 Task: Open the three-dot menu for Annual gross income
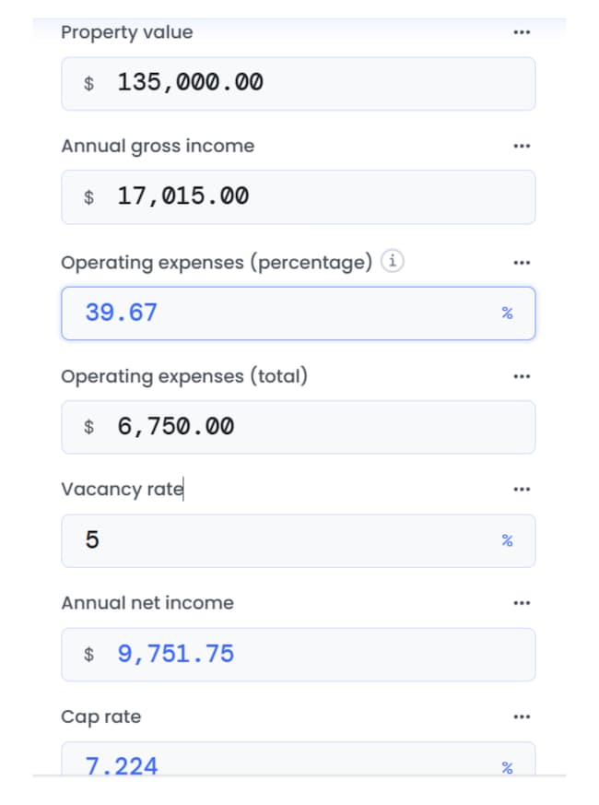coord(522,146)
